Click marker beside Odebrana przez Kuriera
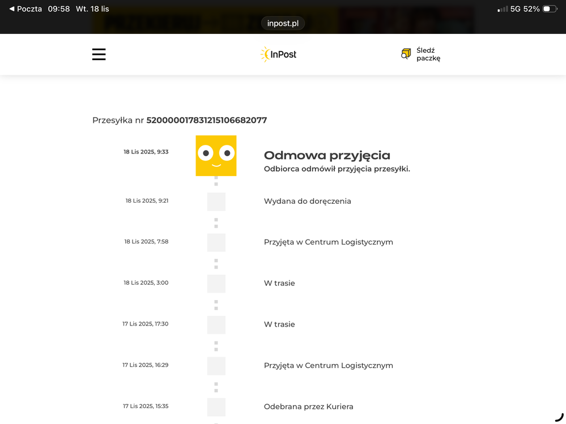The height and width of the screenshot is (424, 566). point(216,407)
